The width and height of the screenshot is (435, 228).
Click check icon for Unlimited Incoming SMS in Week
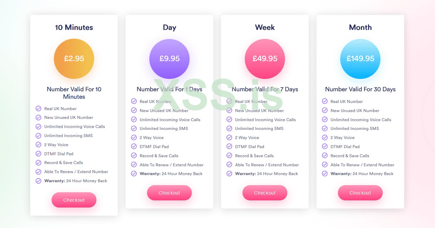pos(229,129)
